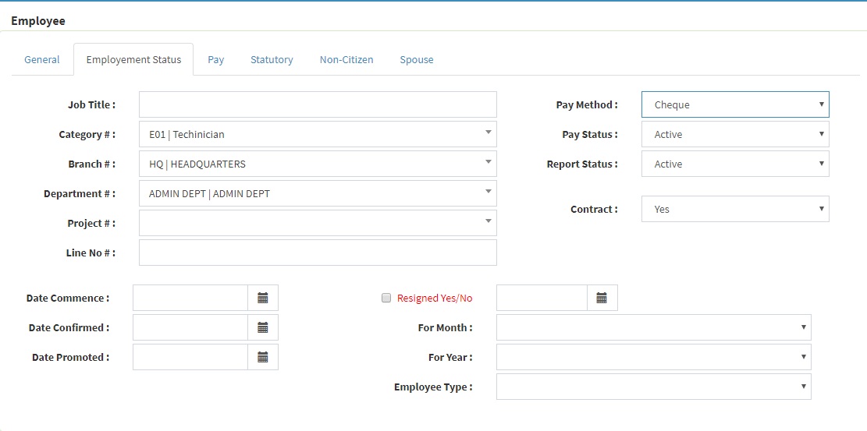Expand the Category # dropdown

318,134
